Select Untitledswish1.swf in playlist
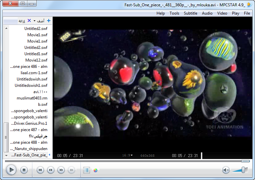Image resolution: width=255 pixels, height=180 pixels. point(31,86)
